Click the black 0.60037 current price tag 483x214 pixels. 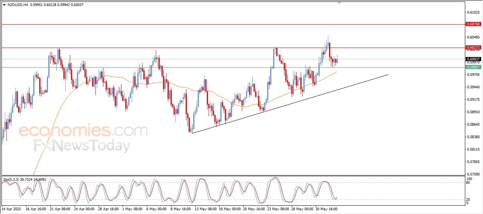(473, 59)
